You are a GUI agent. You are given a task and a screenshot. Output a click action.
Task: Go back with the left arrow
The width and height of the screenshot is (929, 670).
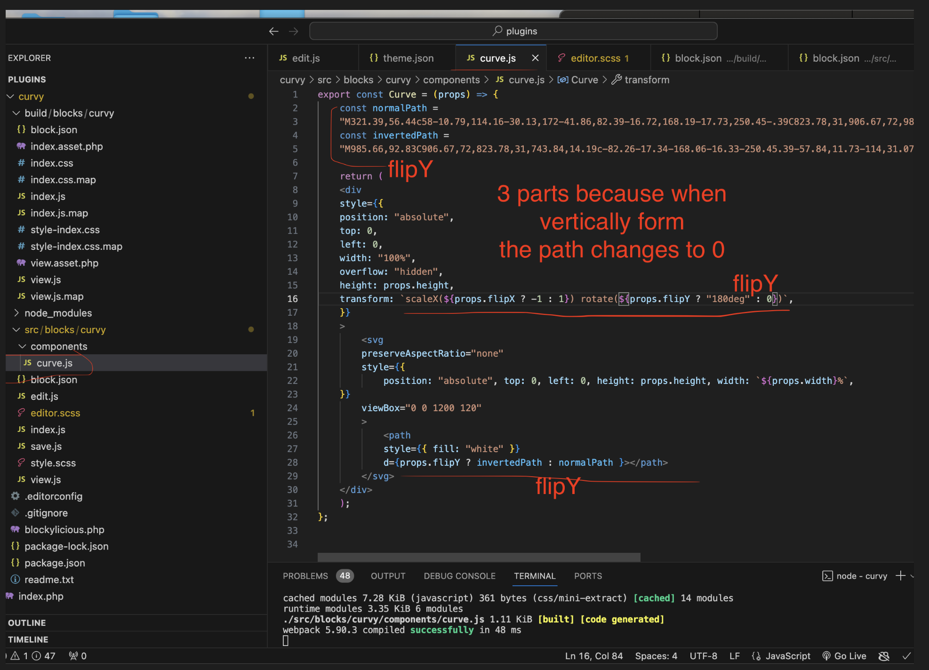pyautogui.click(x=274, y=31)
